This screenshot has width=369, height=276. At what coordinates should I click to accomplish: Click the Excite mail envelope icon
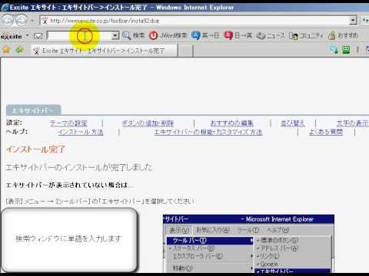[x=38, y=35]
